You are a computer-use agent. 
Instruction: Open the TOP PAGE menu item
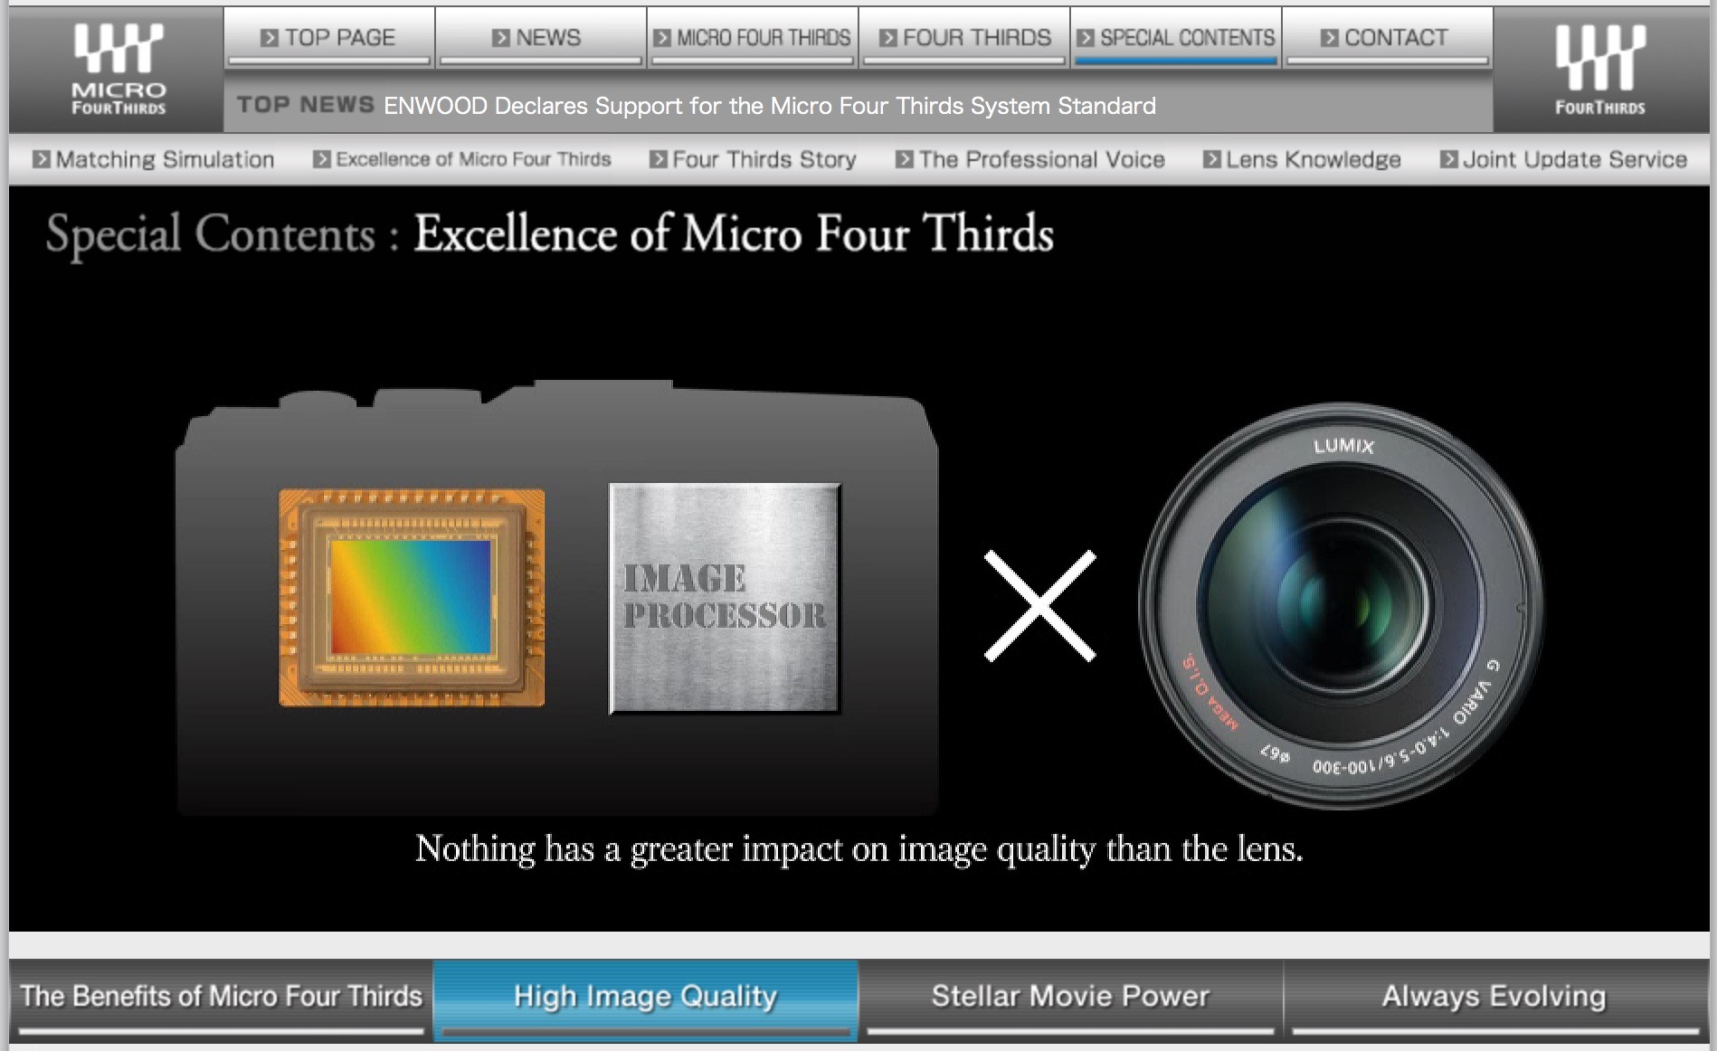[x=329, y=38]
